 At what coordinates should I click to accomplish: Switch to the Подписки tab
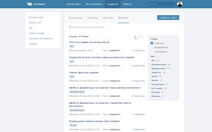(x=93, y=18)
